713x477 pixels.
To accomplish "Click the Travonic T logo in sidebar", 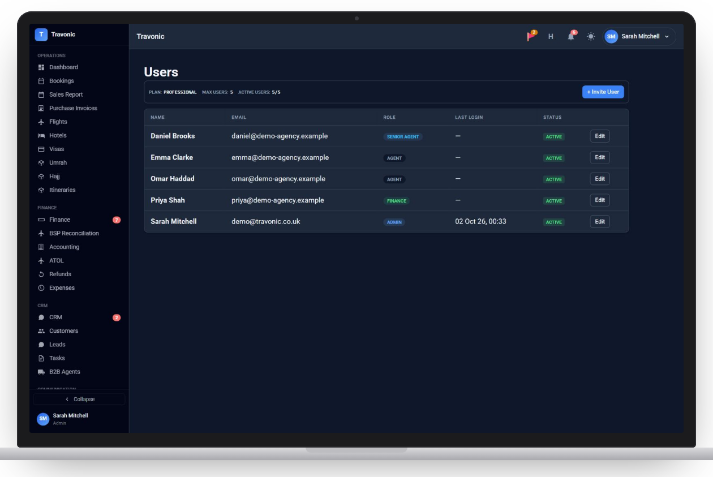I will [41, 35].
